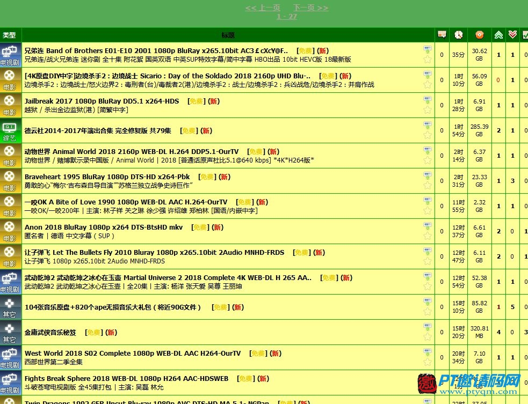Viewport: 528px width, 404px height.
Task: Click size 320.81 MB on 金庸武侠 row
Action: (480, 332)
